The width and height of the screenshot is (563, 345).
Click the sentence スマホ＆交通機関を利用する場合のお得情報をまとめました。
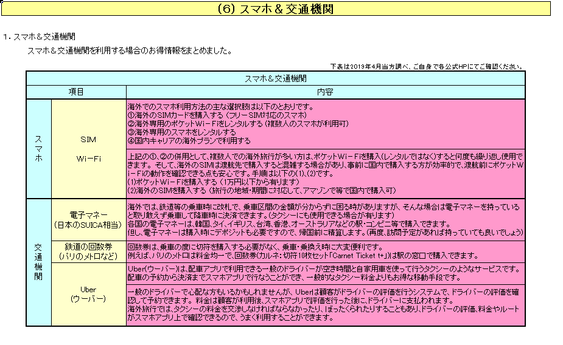click(130, 51)
